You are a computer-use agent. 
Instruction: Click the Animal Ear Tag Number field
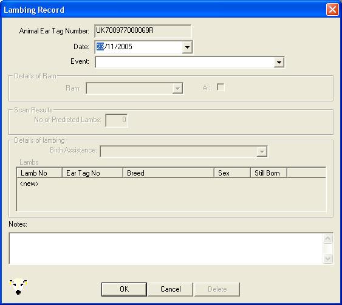[143, 31]
